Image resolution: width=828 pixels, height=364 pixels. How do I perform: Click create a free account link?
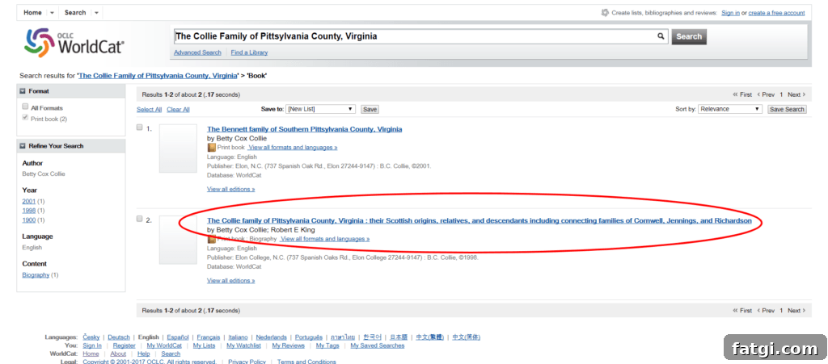pyautogui.click(x=777, y=13)
